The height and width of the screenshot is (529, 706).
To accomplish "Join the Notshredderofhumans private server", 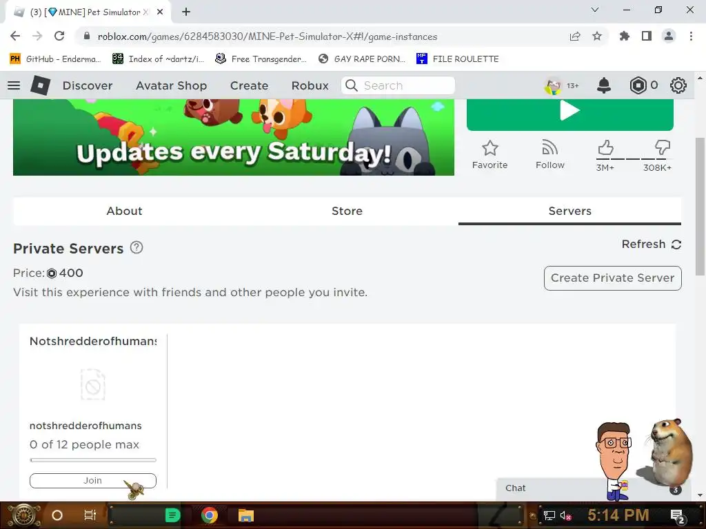I will coord(93,480).
